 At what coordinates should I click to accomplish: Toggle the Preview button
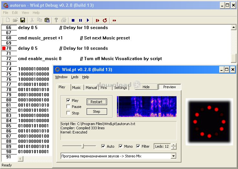click(169, 87)
